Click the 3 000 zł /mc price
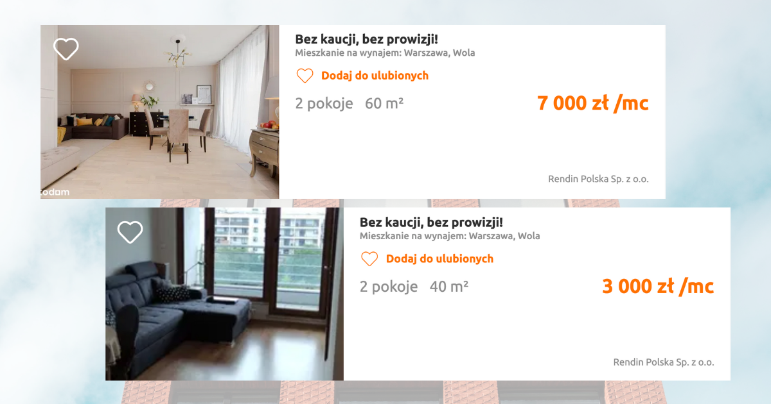Viewport: 771px width, 404px height. 658,287
